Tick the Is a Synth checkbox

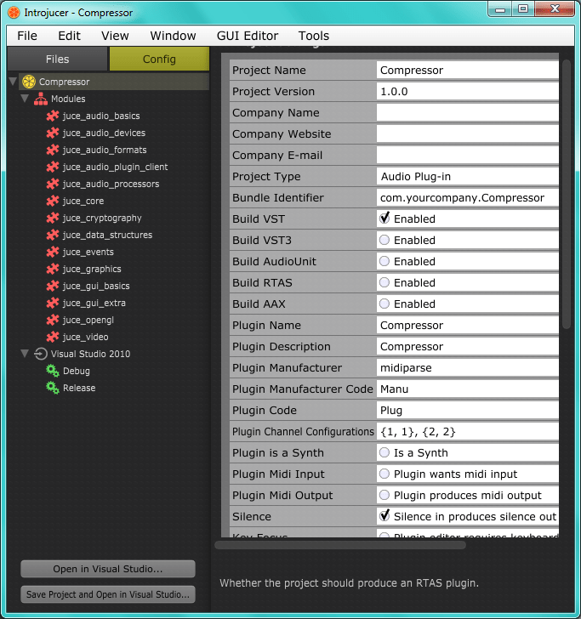tap(384, 452)
